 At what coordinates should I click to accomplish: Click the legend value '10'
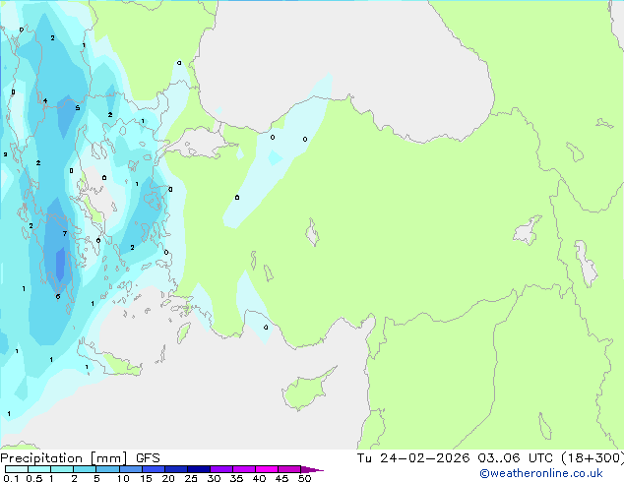[x=123, y=478]
